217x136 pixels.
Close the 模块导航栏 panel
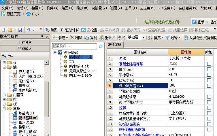click(x=47, y=37)
